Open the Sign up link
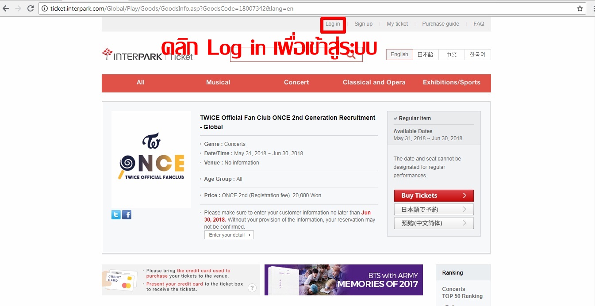 pyautogui.click(x=363, y=24)
